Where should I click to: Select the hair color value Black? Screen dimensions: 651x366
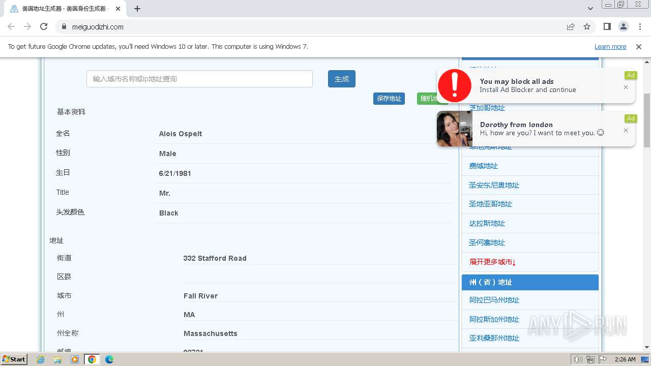(169, 213)
